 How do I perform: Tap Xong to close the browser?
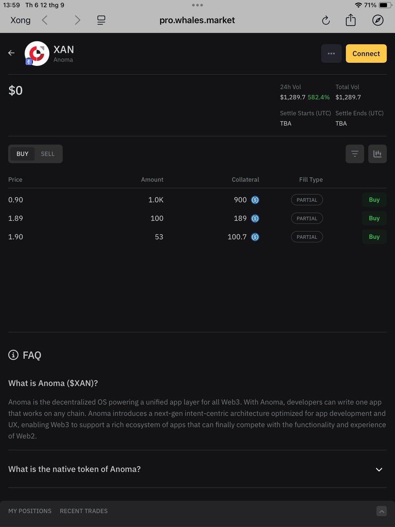pos(21,20)
